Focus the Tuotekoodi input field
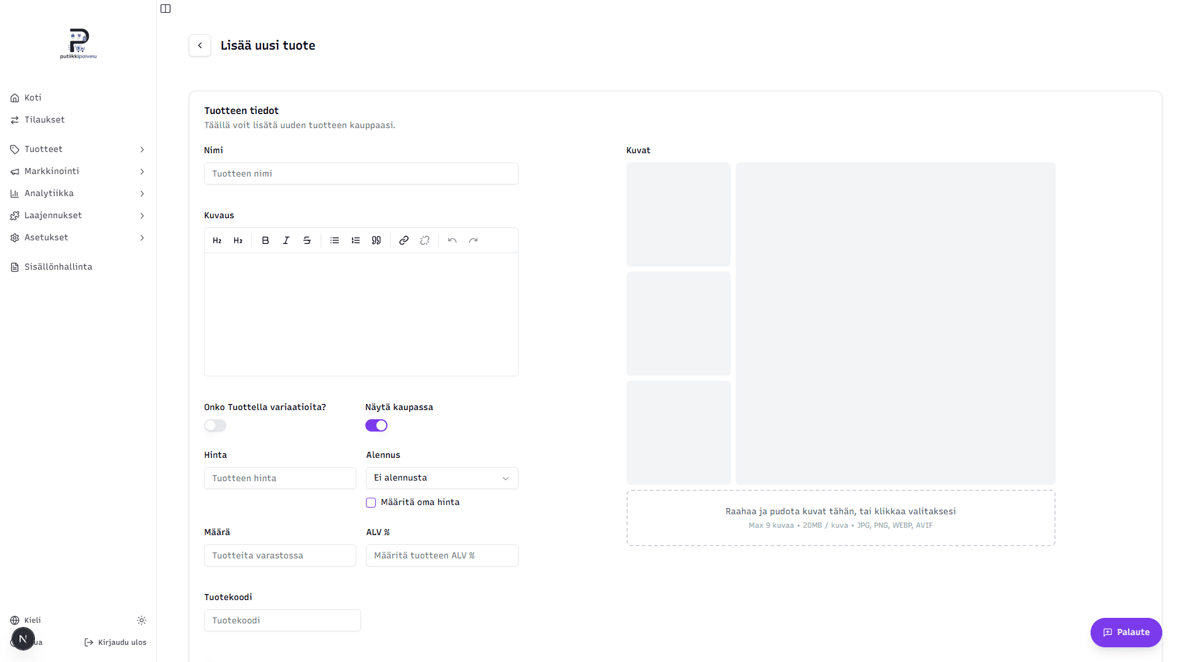Viewport: 1177px width, 662px height. (x=283, y=620)
